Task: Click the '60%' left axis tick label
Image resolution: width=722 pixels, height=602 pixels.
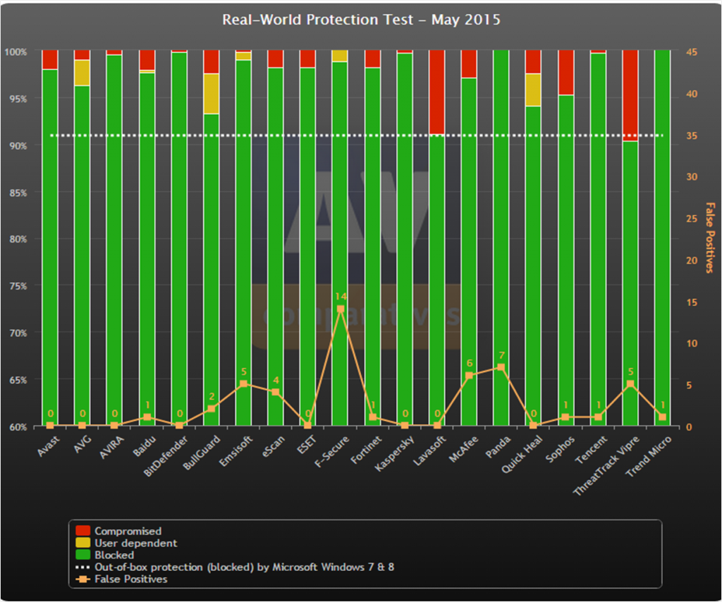Action: [18, 426]
